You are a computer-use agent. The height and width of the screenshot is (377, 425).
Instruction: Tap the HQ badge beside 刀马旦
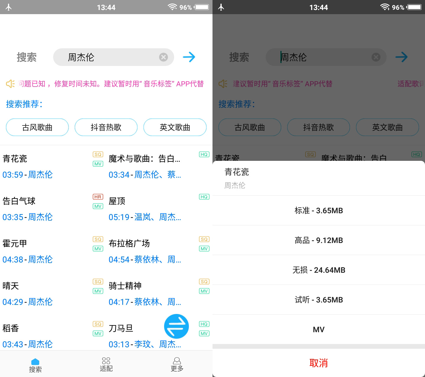(204, 324)
